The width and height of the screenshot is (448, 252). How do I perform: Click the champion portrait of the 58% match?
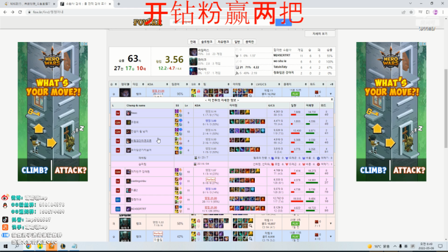(x=125, y=223)
